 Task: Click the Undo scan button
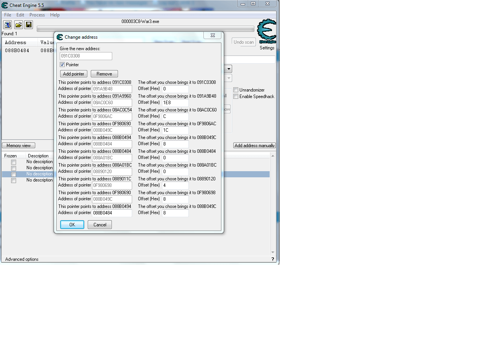244,42
